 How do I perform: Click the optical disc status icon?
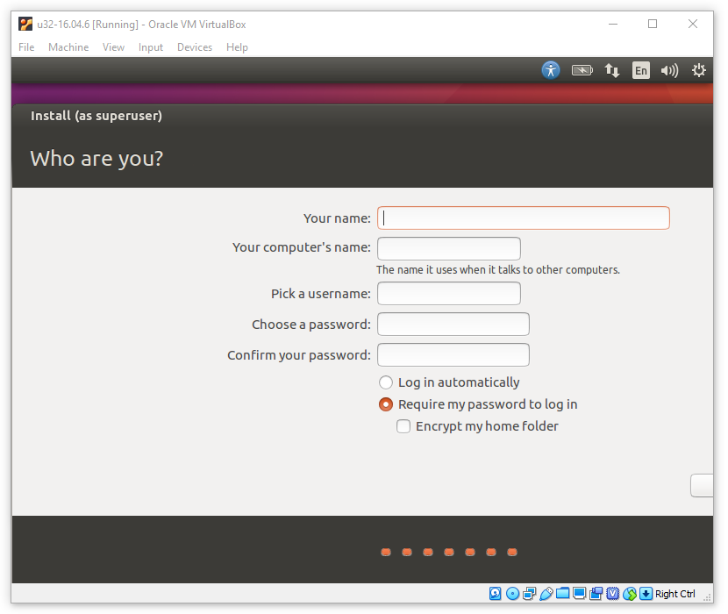tap(512, 594)
